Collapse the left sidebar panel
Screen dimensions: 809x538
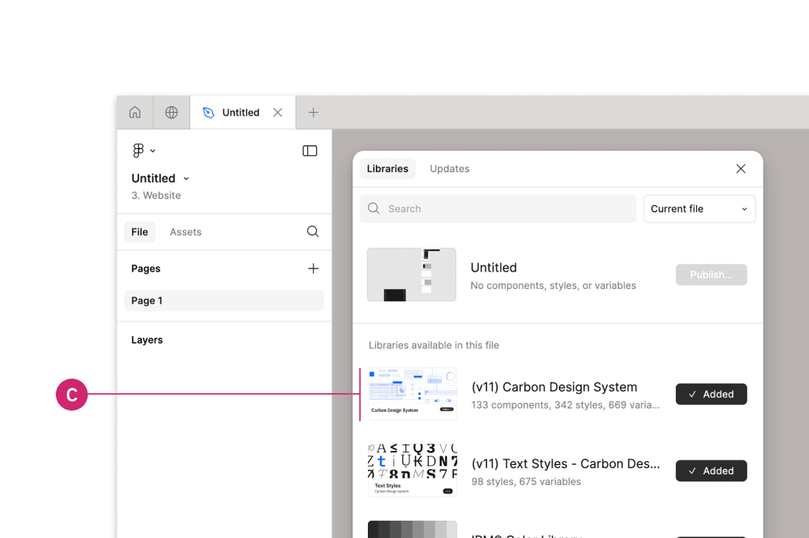310,151
